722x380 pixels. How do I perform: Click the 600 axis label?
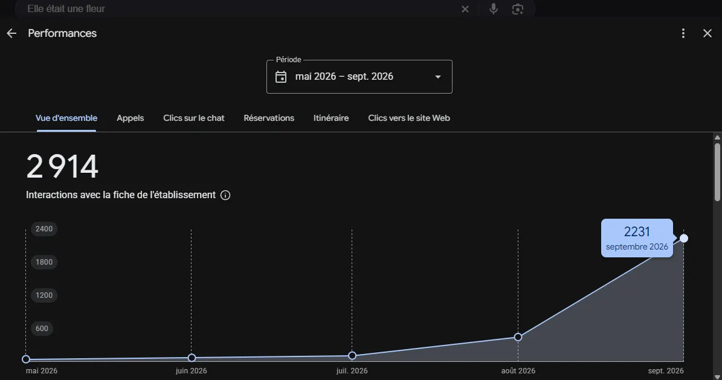click(x=42, y=329)
